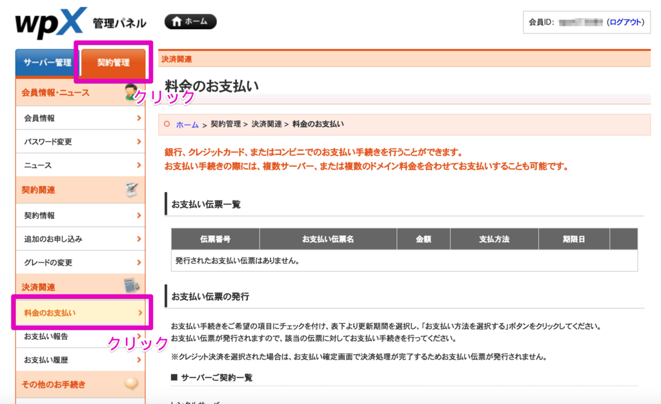661x404 pixels.
Task: Click the home icon on the ホーム button
Action: 175,21
